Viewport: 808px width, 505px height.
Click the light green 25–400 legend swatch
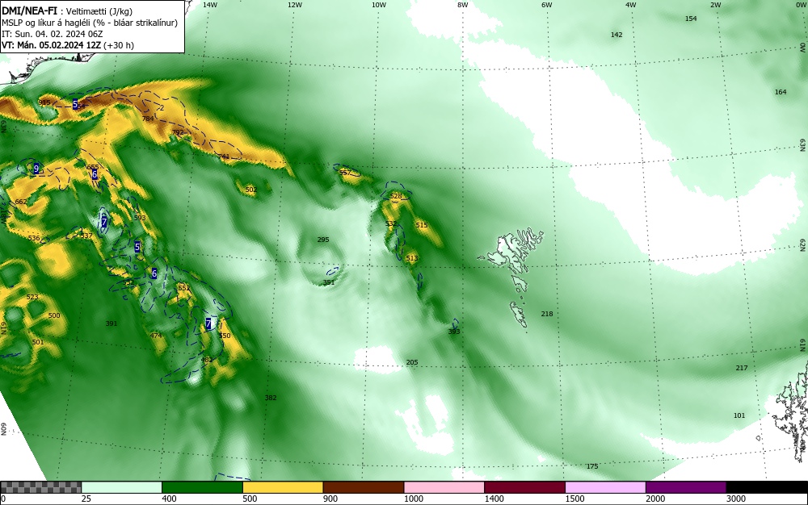click(x=122, y=487)
